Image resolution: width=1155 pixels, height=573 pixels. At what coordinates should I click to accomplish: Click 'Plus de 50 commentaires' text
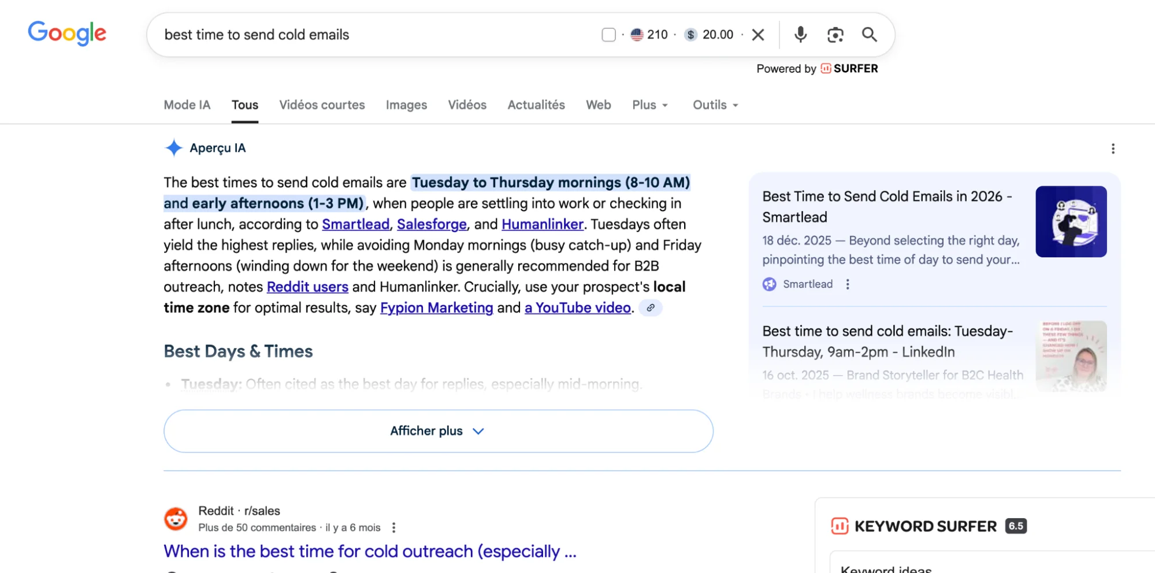tap(257, 527)
